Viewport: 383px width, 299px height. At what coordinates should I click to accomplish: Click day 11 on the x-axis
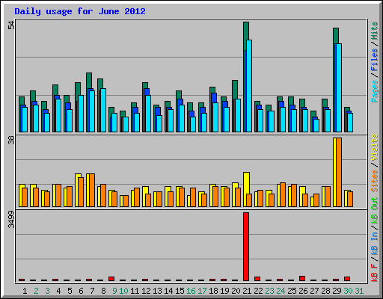point(135,291)
